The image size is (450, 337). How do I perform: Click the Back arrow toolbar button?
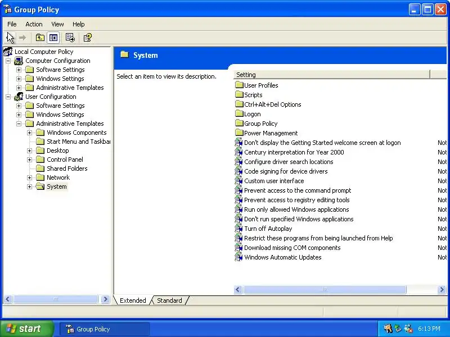pos(11,38)
